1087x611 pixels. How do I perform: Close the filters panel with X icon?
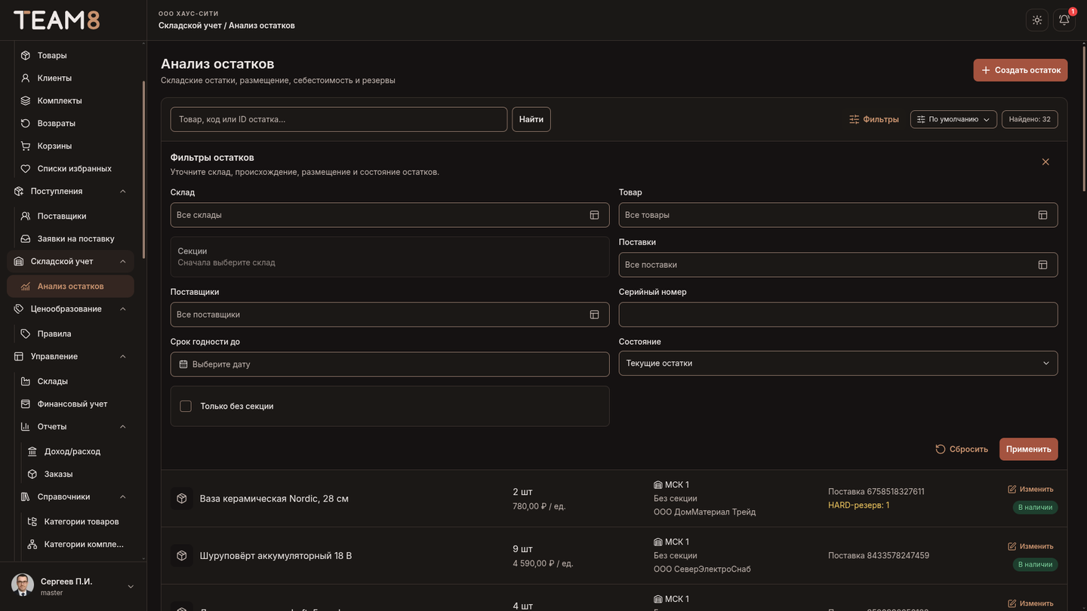tap(1045, 162)
